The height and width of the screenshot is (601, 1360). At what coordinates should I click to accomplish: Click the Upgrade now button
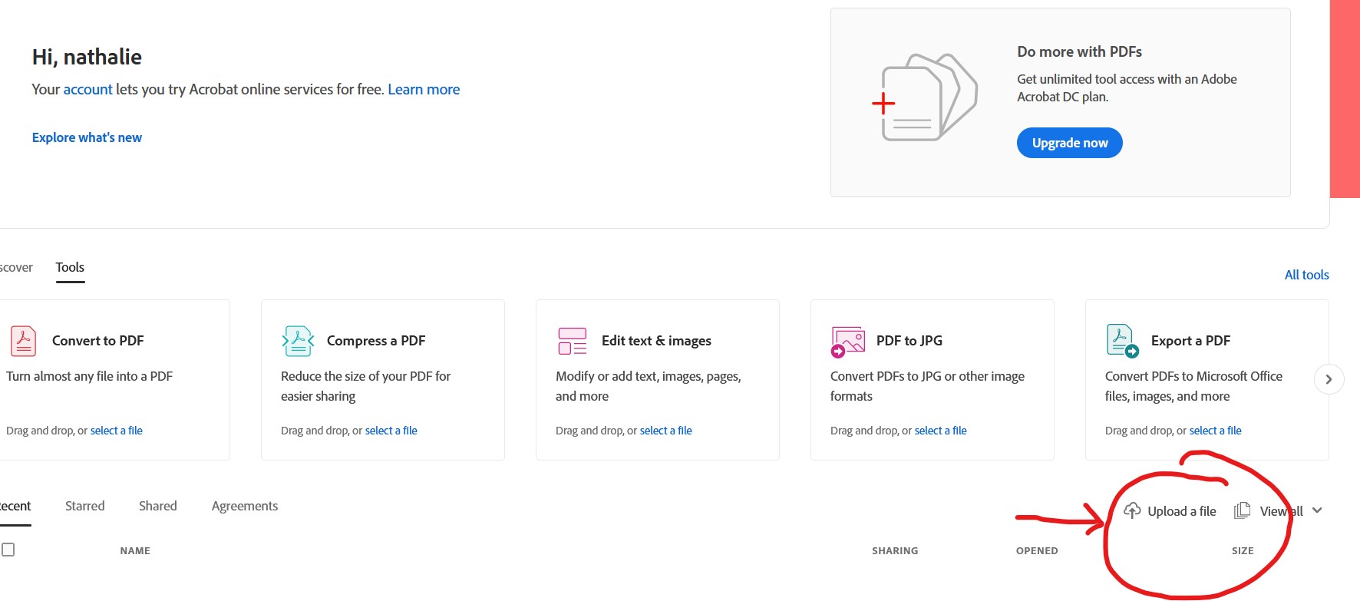pos(1069,143)
